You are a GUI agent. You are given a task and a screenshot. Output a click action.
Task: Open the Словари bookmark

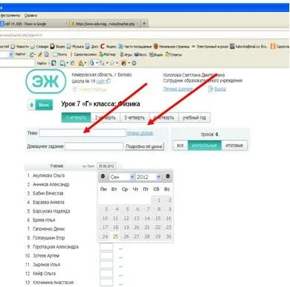(39, 46)
